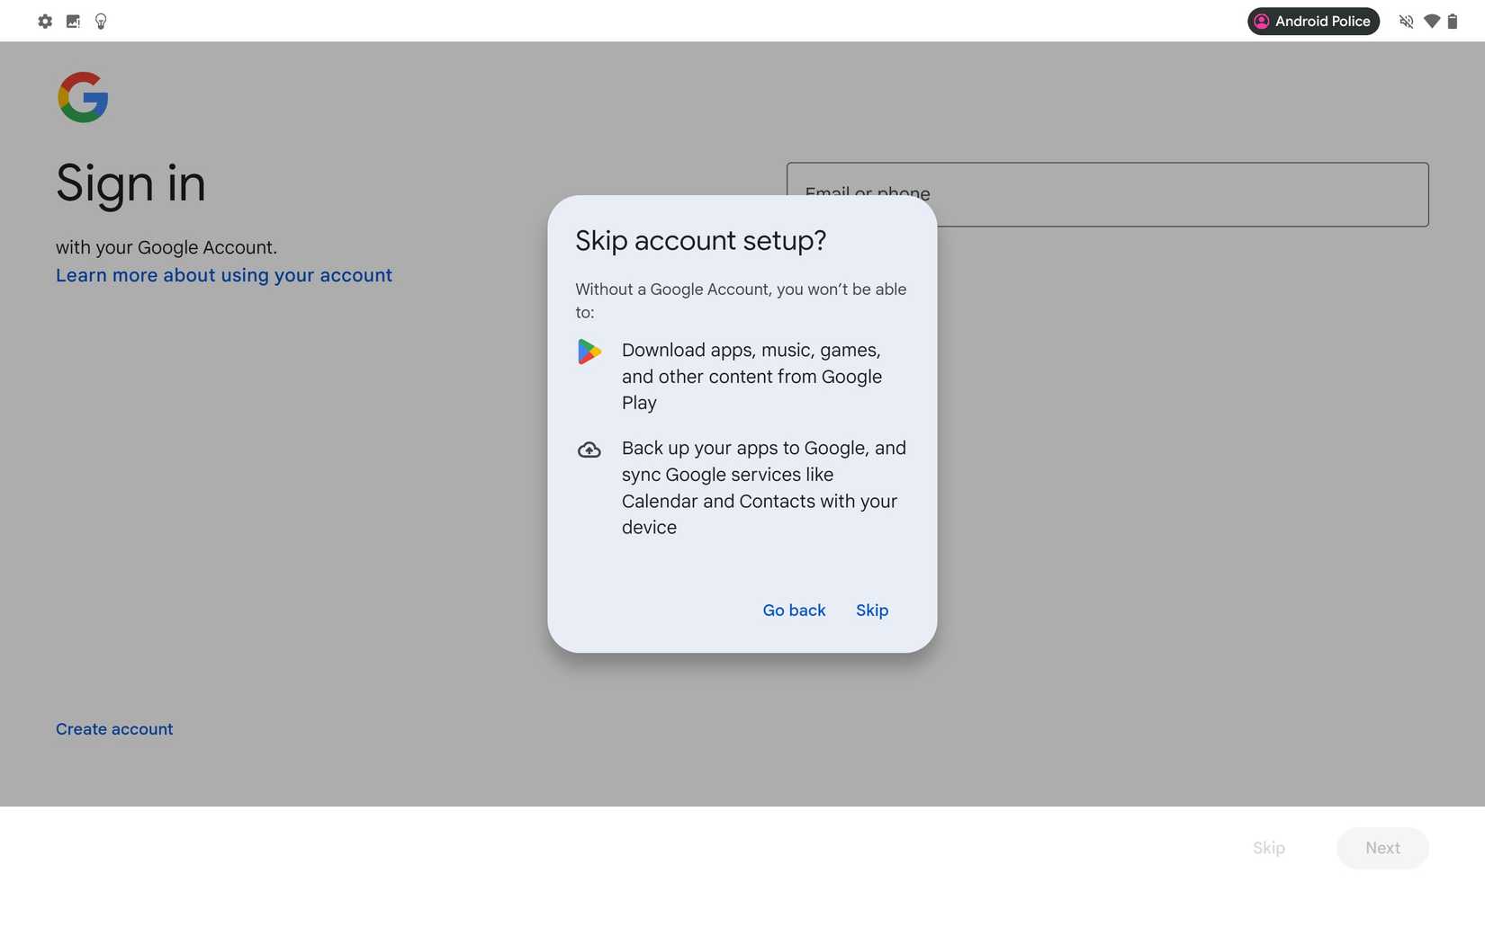Viewport: 1485px width, 927px height.
Task: Click the Google G logo
Action: coord(83,97)
